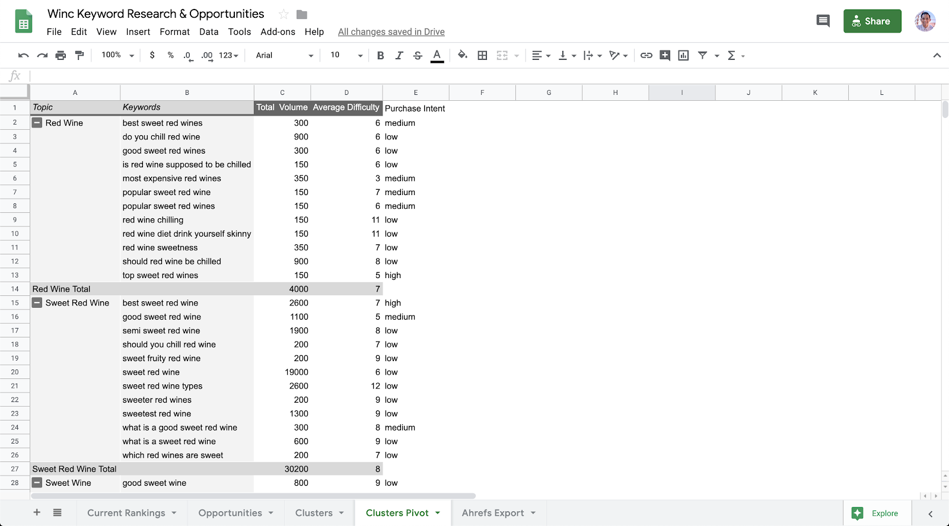Open the Insert menu
The image size is (949, 526).
pos(138,32)
